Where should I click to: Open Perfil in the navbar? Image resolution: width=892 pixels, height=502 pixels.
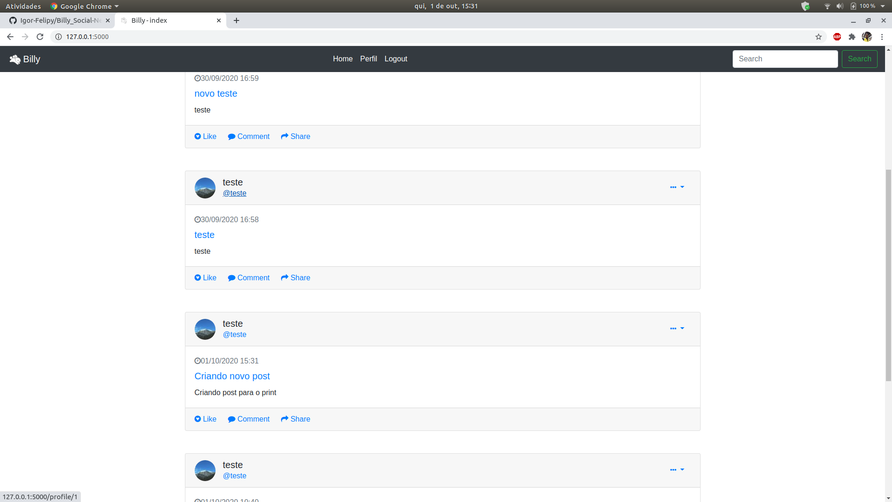click(368, 59)
